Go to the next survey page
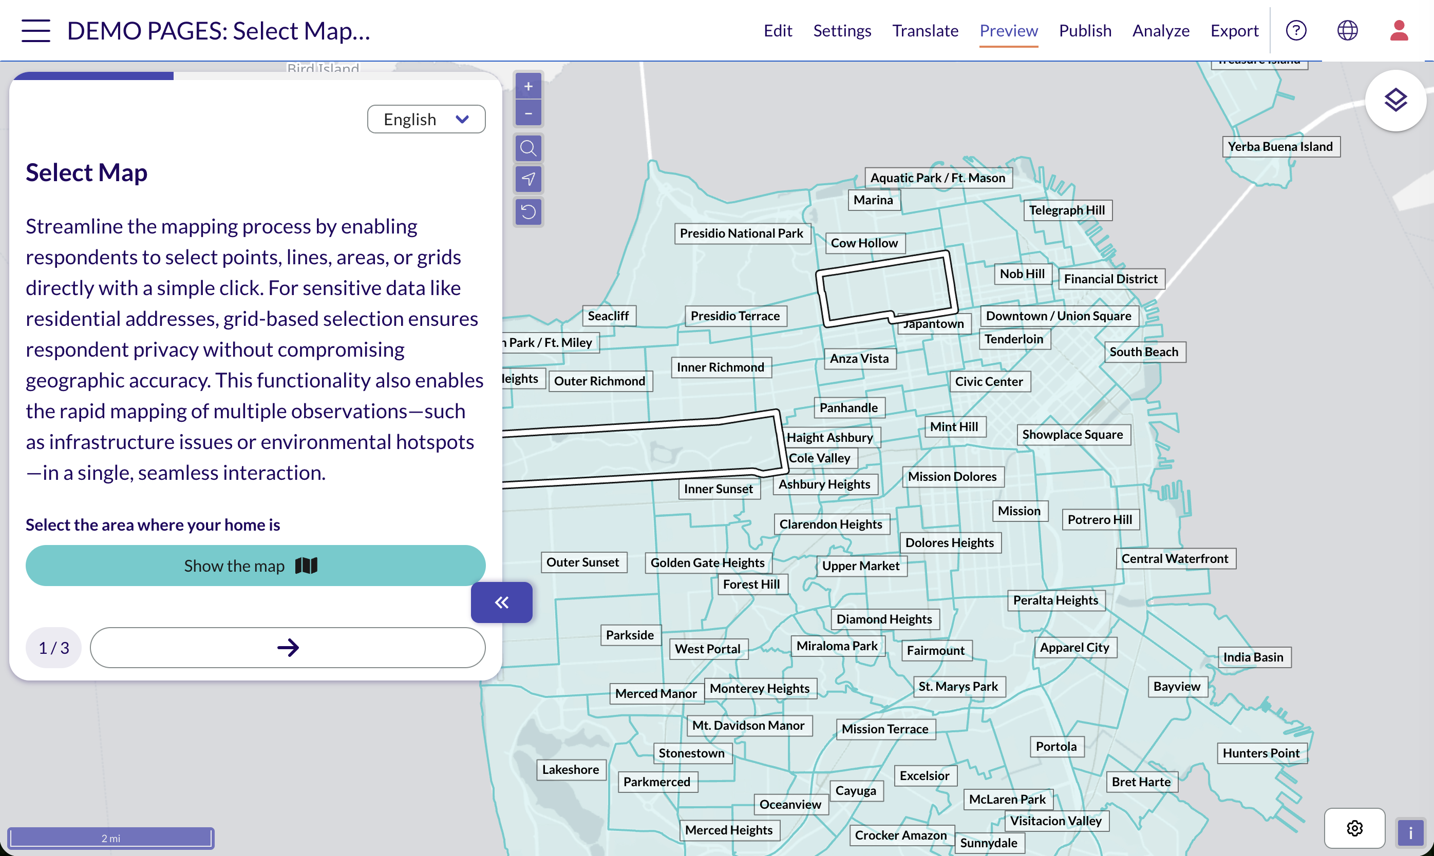The width and height of the screenshot is (1434, 856). click(x=288, y=648)
